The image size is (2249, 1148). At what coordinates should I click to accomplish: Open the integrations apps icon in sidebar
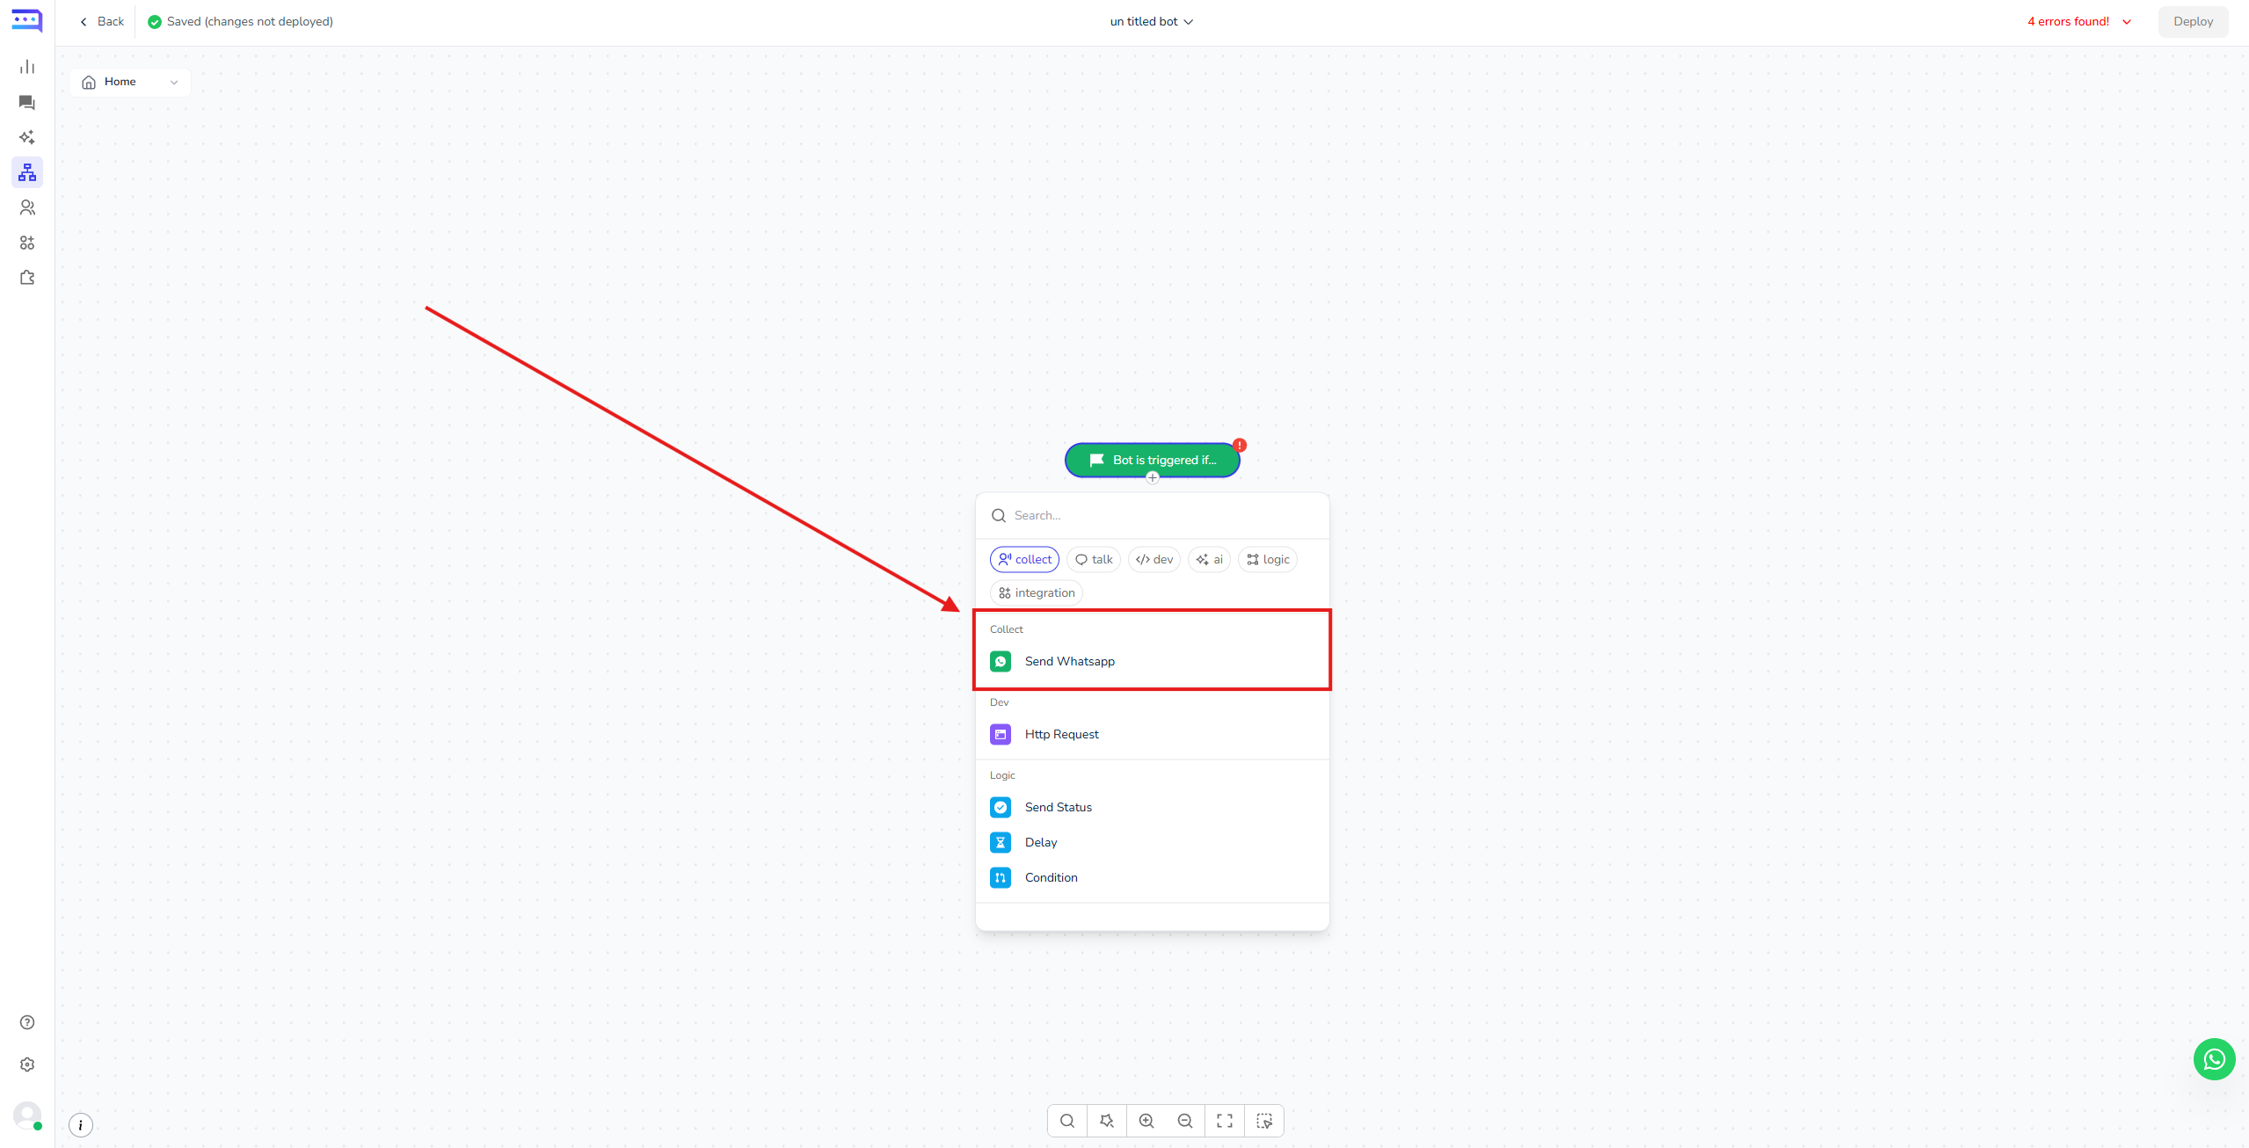(27, 243)
